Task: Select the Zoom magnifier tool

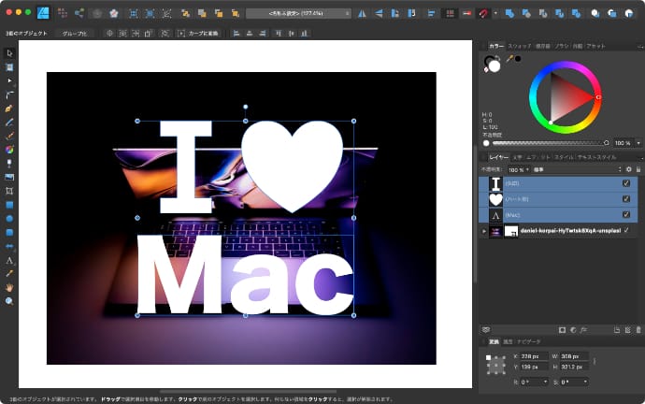Action: tap(9, 301)
